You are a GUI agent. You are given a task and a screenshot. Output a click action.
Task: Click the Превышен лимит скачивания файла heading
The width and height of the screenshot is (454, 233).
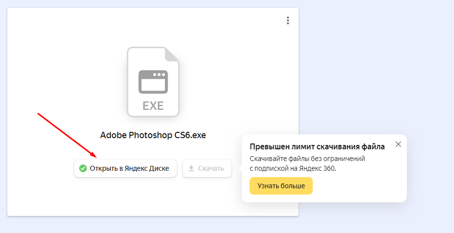point(317,146)
